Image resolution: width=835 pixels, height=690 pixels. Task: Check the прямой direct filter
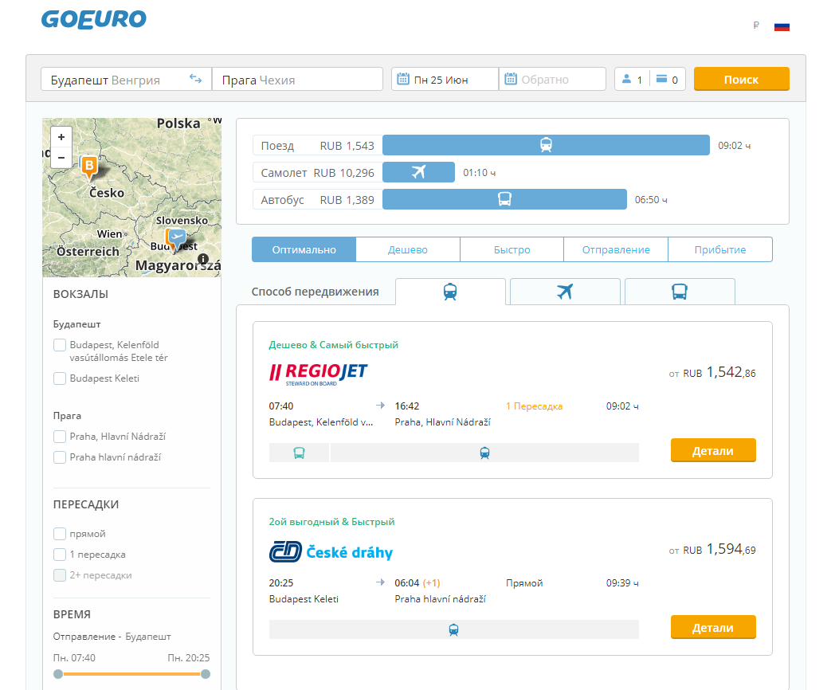[60, 534]
